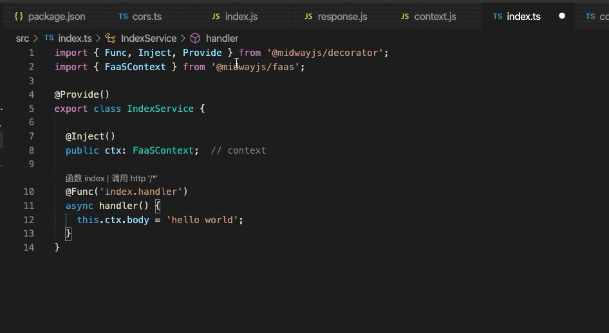Click line number 1 in gutter
Image resolution: width=609 pixels, height=333 pixels.
point(32,53)
